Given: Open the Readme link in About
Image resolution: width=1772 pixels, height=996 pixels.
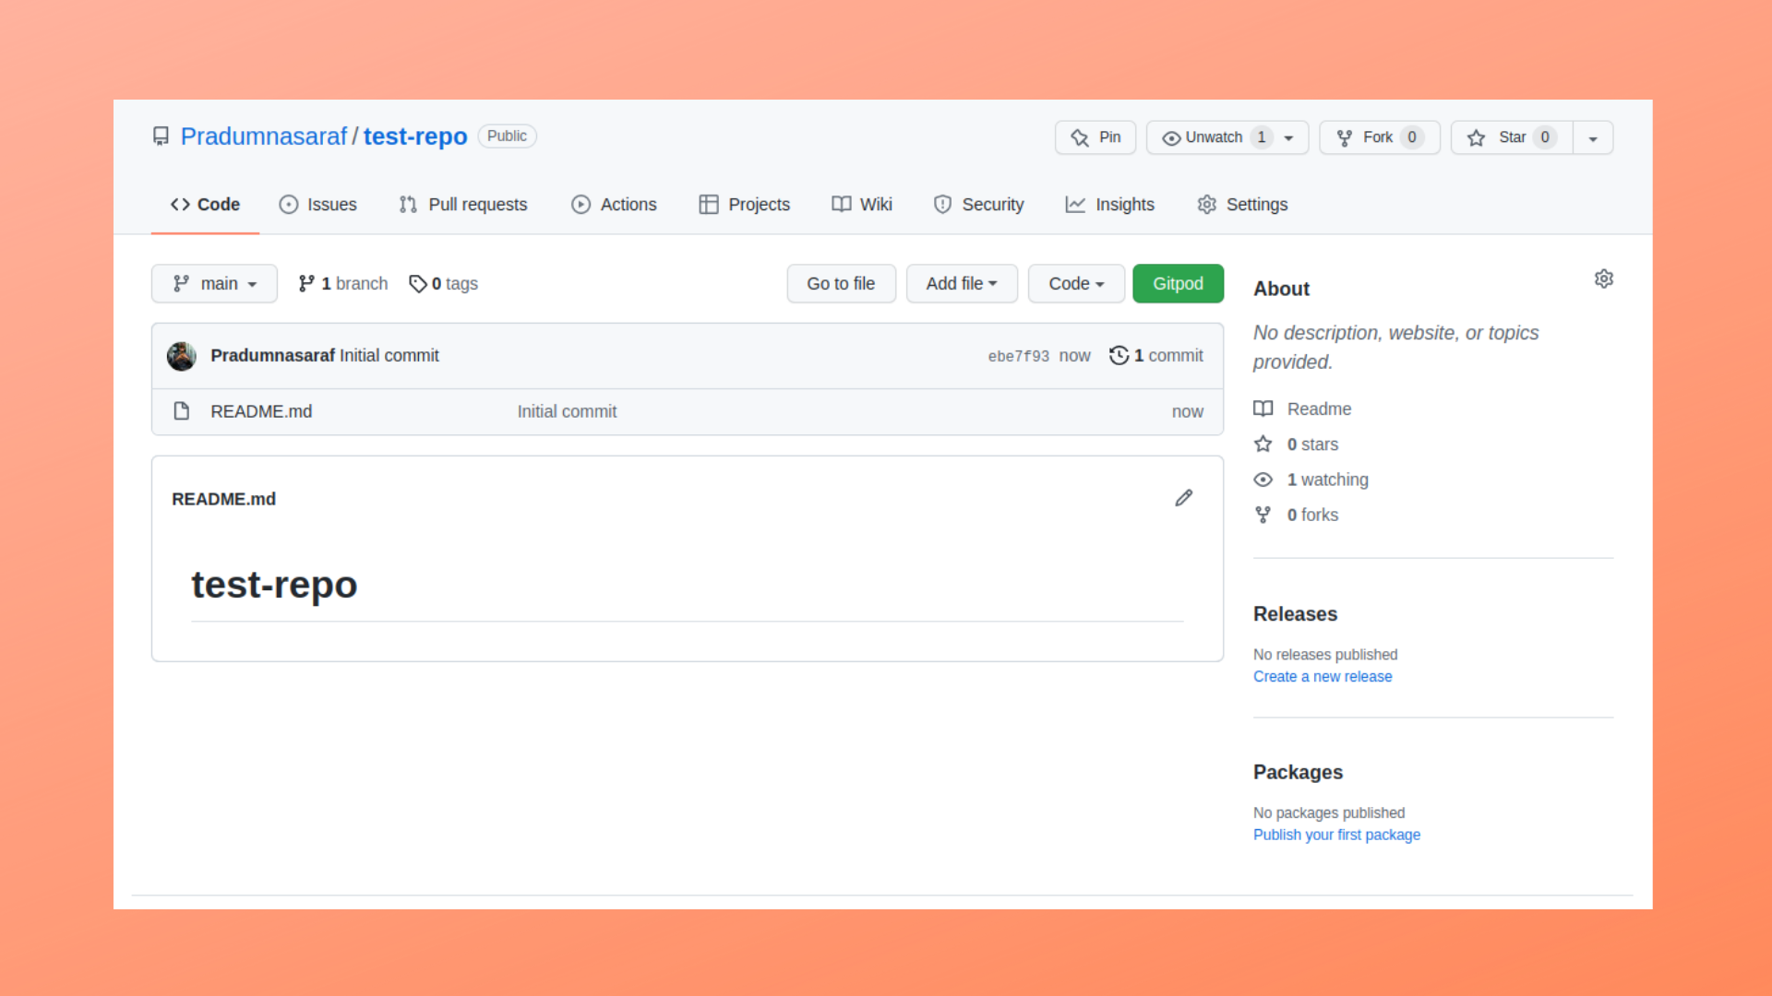Looking at the screenshot, I should point(1302,409).
